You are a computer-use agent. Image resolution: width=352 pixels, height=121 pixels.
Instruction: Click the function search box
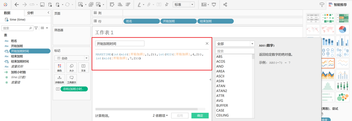click(235, 51)
